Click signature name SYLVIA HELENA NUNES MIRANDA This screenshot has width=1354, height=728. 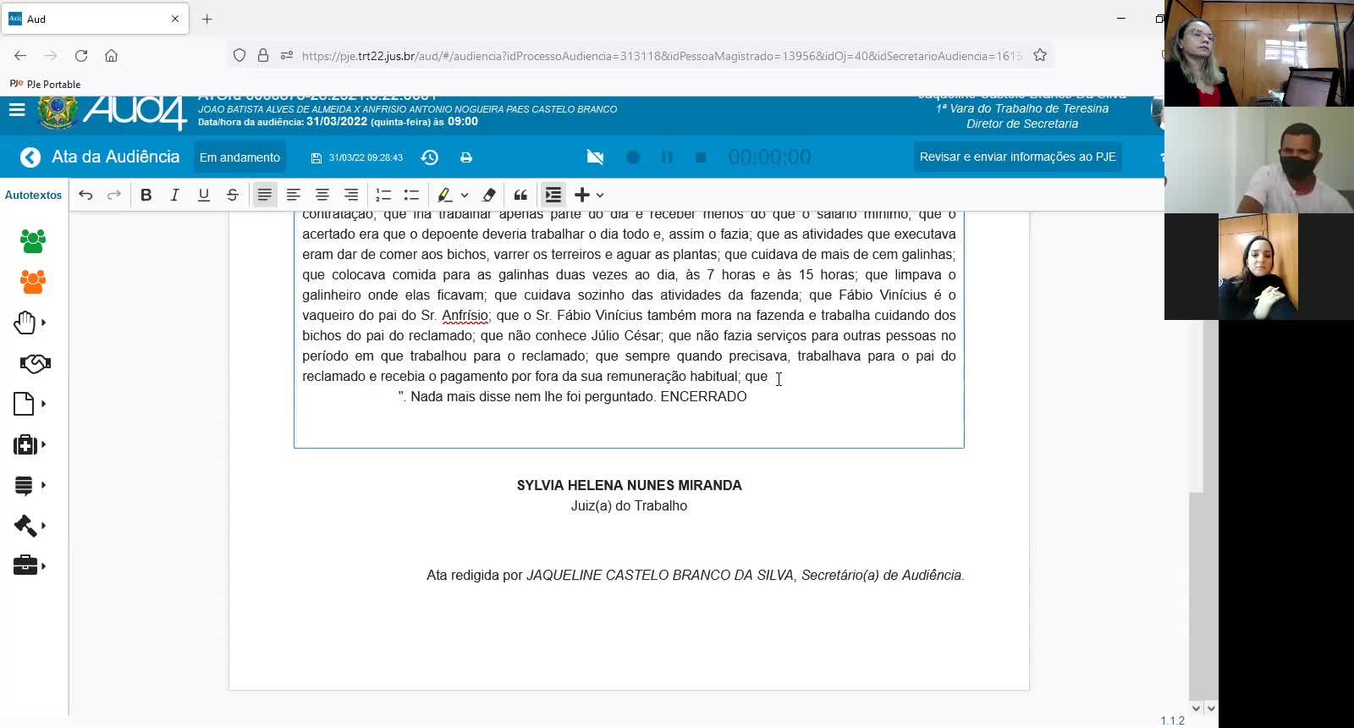point(629,485)
